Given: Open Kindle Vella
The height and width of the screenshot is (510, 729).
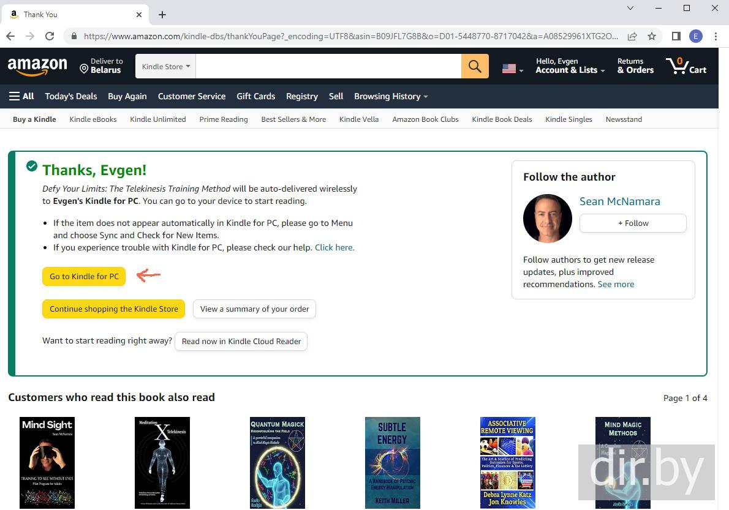Looking at the screenshot, I should tap(359, 119).
